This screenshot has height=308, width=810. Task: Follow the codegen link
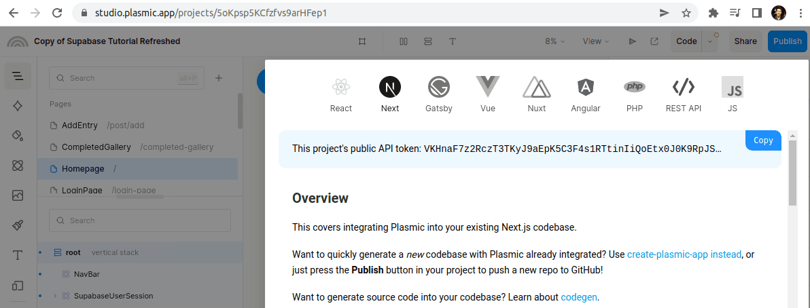(578, 297)
